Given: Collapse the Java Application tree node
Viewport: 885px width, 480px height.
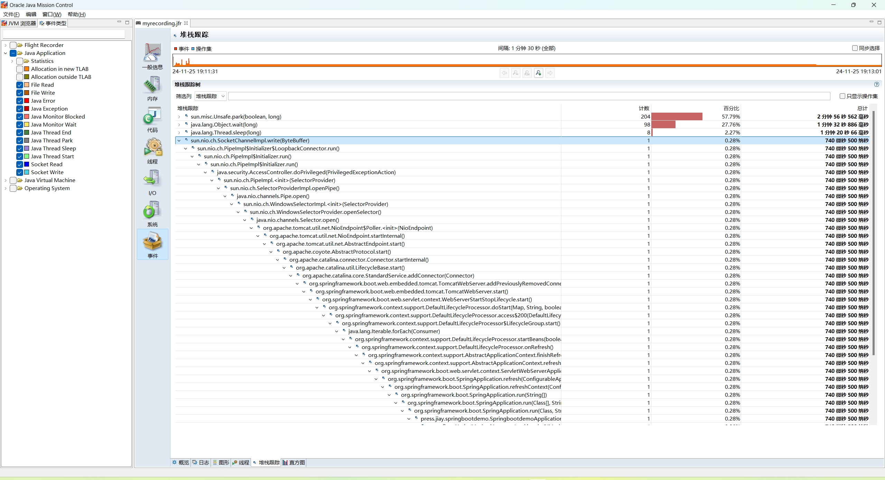Looking at the screenshot, I should pos(6,53).
